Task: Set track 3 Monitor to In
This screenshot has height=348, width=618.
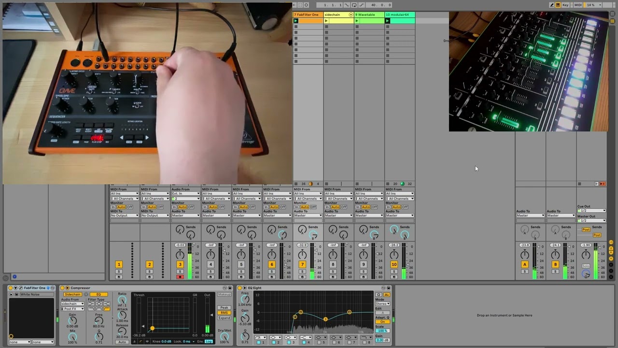Action: (174, 207)
